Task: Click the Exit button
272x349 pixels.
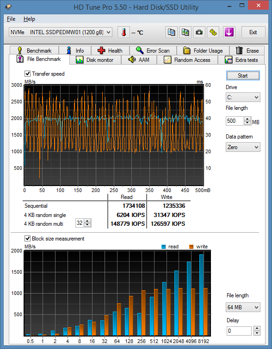Action: point(253,32)
